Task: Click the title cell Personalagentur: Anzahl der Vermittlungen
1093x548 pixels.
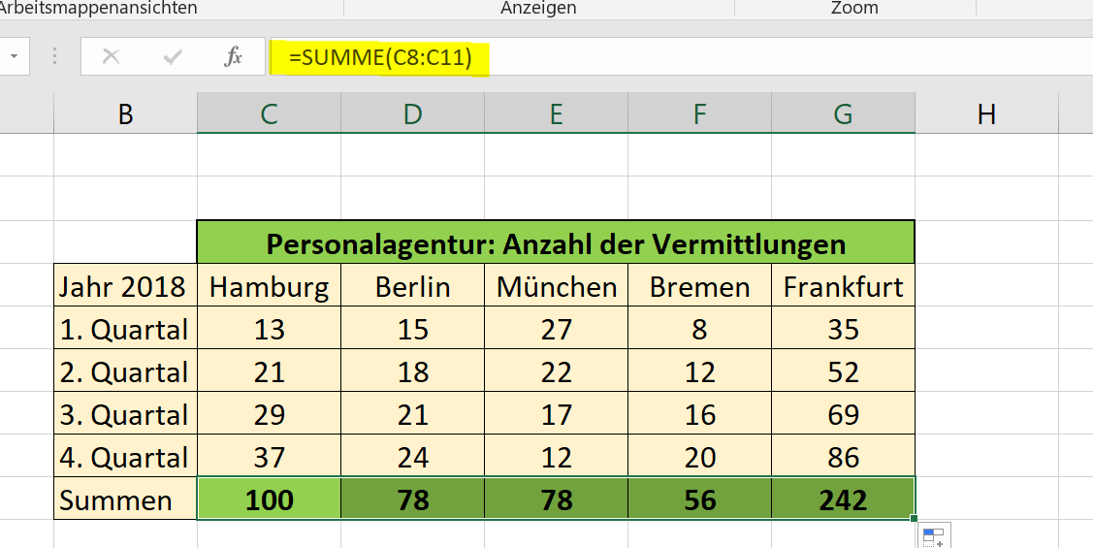Action: (x=556, y=243)
